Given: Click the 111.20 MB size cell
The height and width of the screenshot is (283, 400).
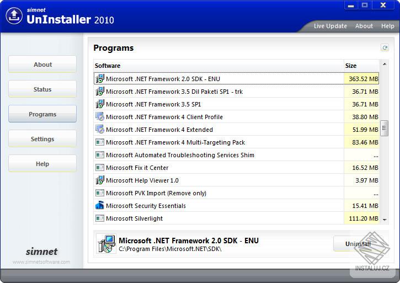Looking at the screenshot, I should (x=361, y=218).
